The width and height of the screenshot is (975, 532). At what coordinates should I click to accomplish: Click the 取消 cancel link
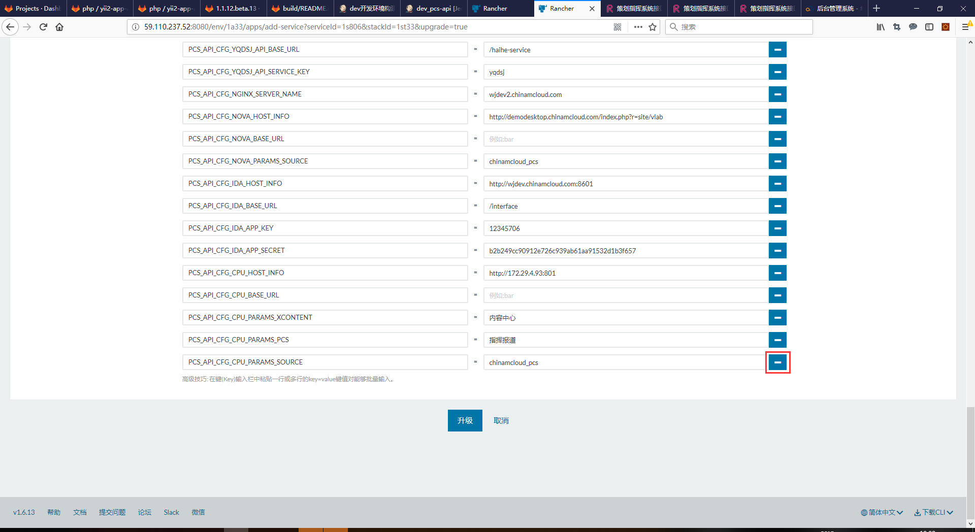501,421
